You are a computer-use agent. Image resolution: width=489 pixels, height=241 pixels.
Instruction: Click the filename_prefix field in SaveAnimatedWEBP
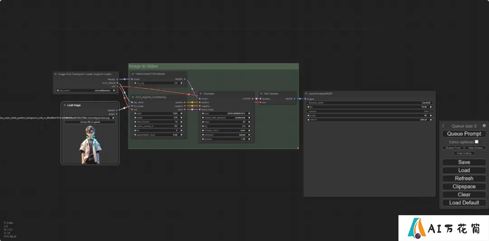369,102
